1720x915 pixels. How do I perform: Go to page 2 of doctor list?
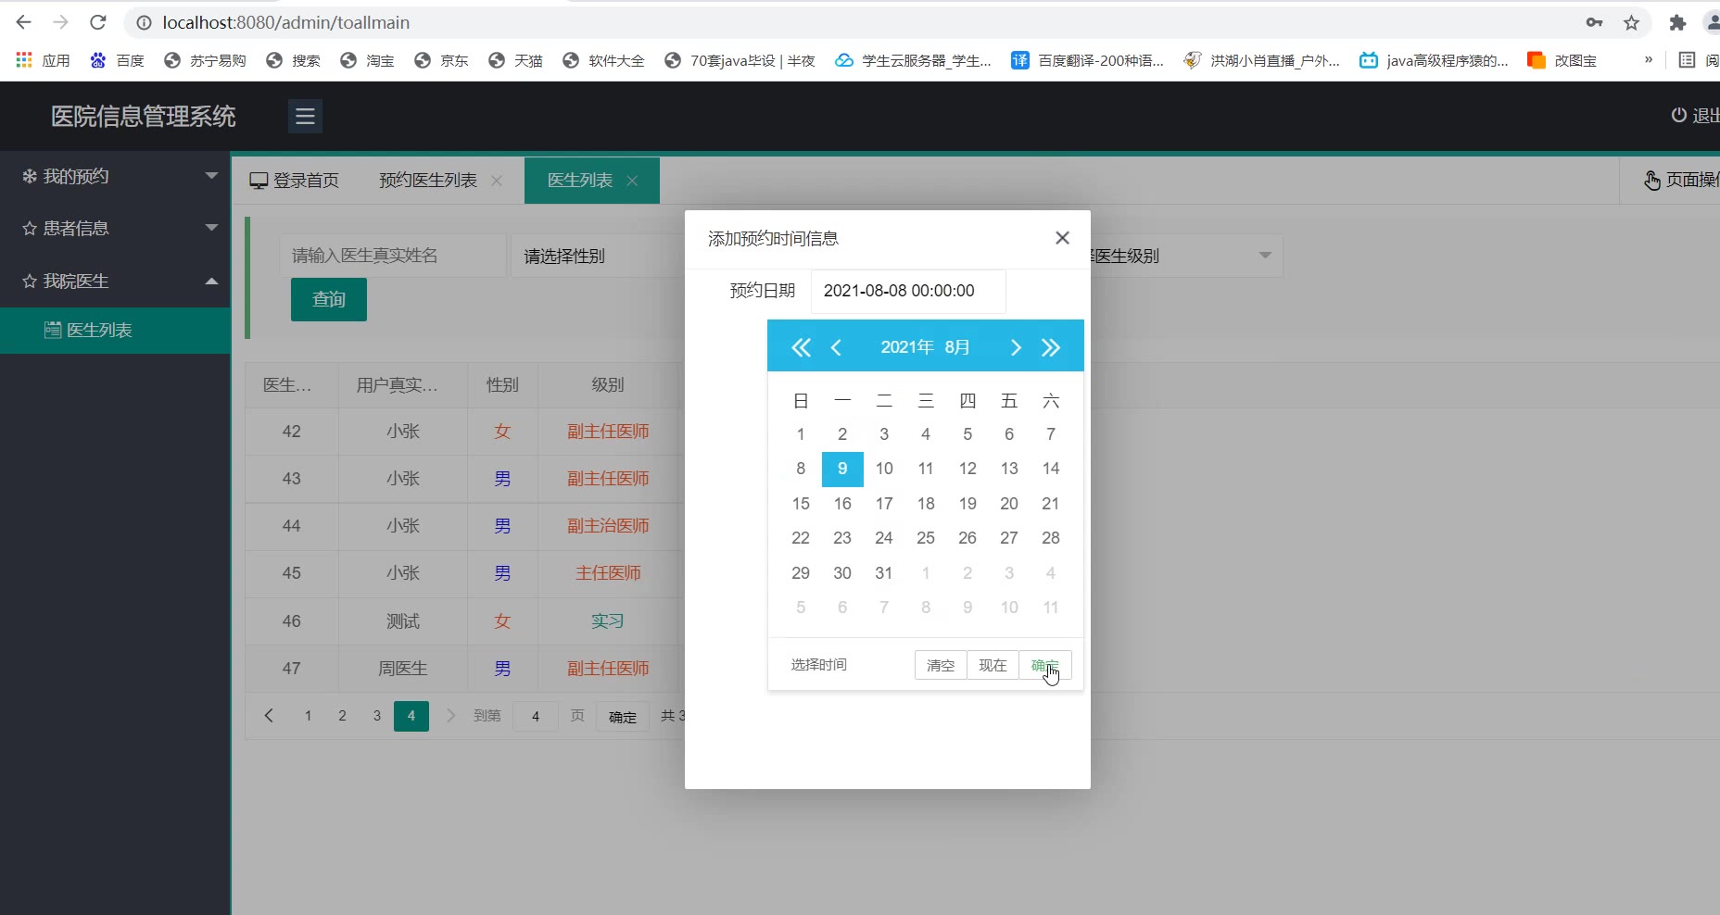[x=342, y=716]
